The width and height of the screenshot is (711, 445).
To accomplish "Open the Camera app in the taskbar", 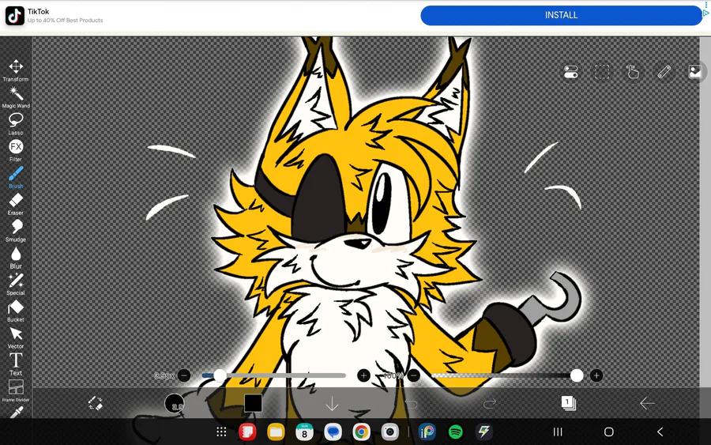I will [x=389, y=432].
